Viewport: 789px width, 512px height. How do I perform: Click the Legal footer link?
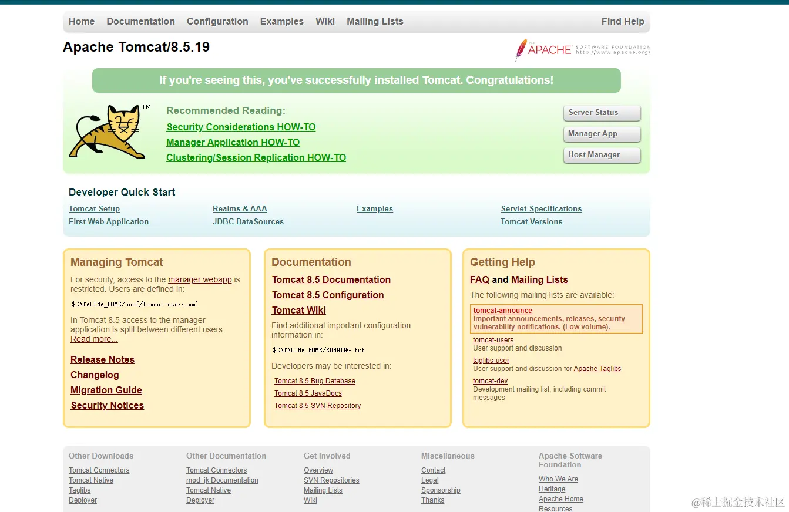(430, 480)
